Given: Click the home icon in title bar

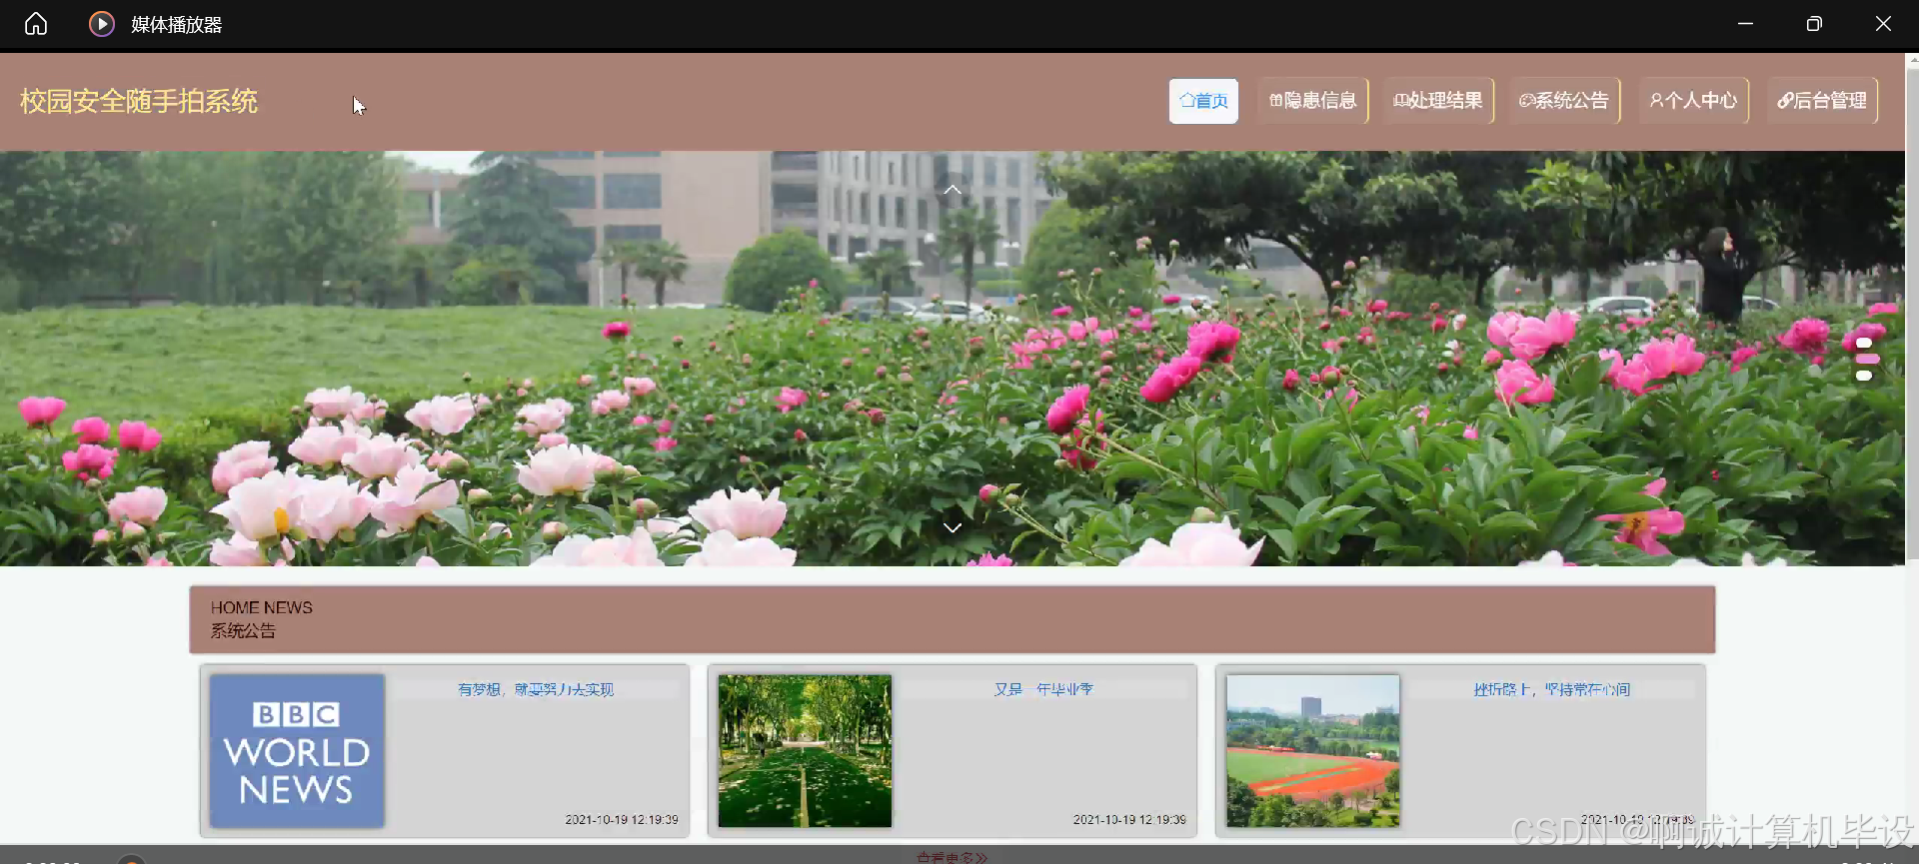Looking at the screenshot, I should tap(36, 24).
